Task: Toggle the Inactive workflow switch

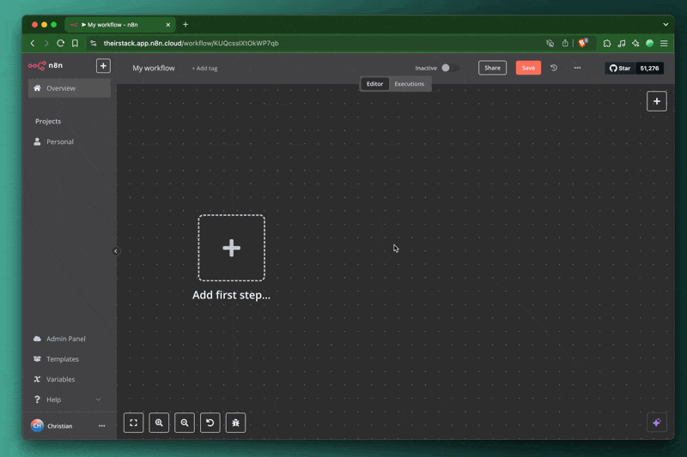Action: pyautogui.click(x=449, y=68)
